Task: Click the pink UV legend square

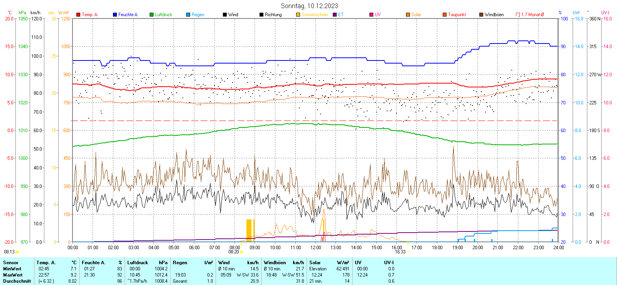Action: (371, 15)
